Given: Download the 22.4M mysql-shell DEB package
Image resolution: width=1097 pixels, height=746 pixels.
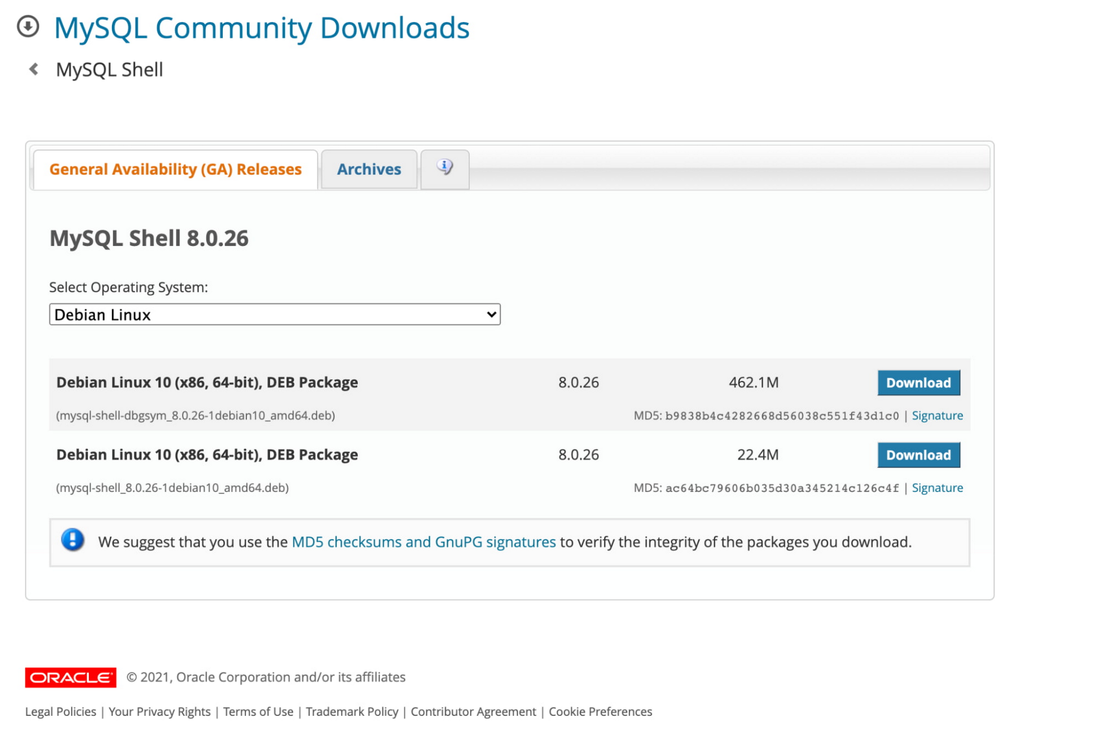Looking at the screenshot, I should point(919,455).
